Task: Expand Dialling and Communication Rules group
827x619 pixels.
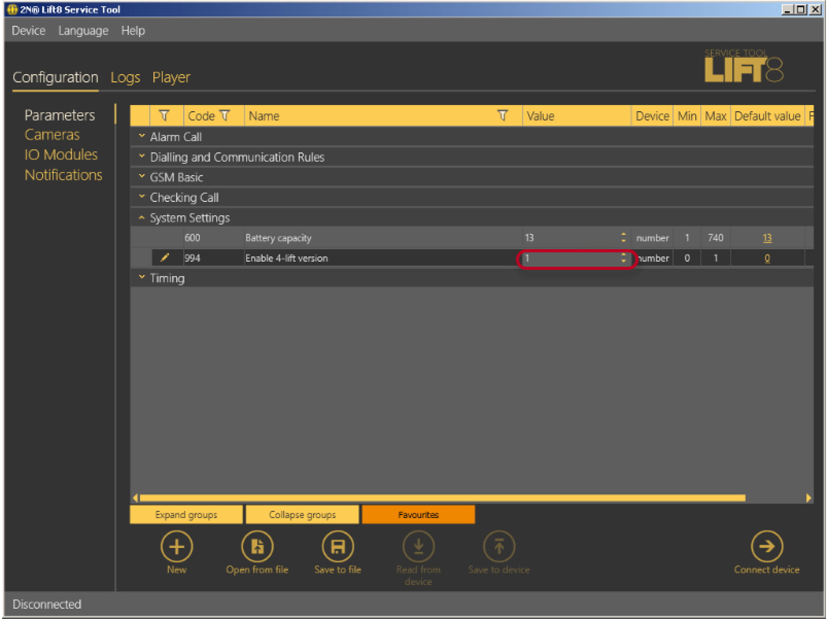Action: click(x=142, y=156)
